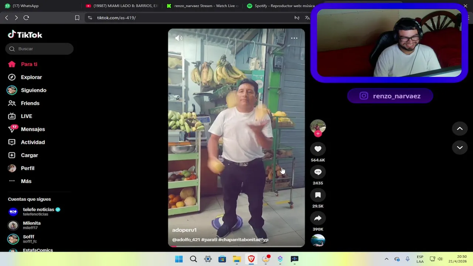Click the @adolfo_421 mention
Screen dimensions: 473x266
pos(186,240)
